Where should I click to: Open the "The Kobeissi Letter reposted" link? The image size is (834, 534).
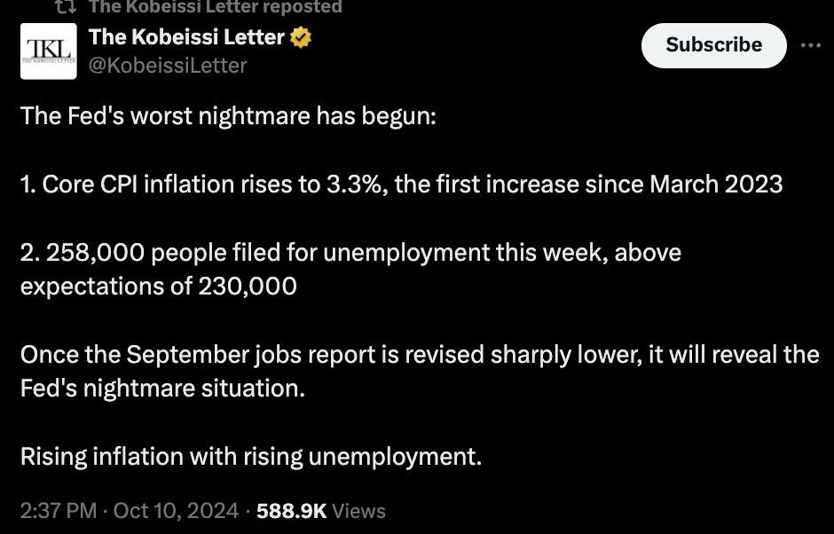click(216, 6)
